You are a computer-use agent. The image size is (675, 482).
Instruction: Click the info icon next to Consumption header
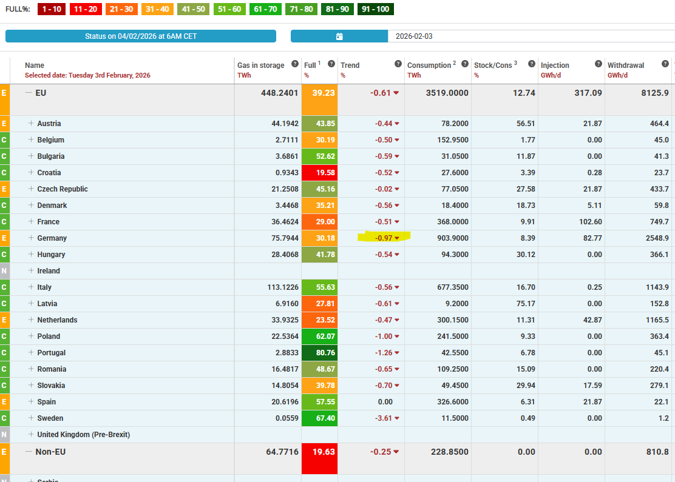(x=464, y=64)
